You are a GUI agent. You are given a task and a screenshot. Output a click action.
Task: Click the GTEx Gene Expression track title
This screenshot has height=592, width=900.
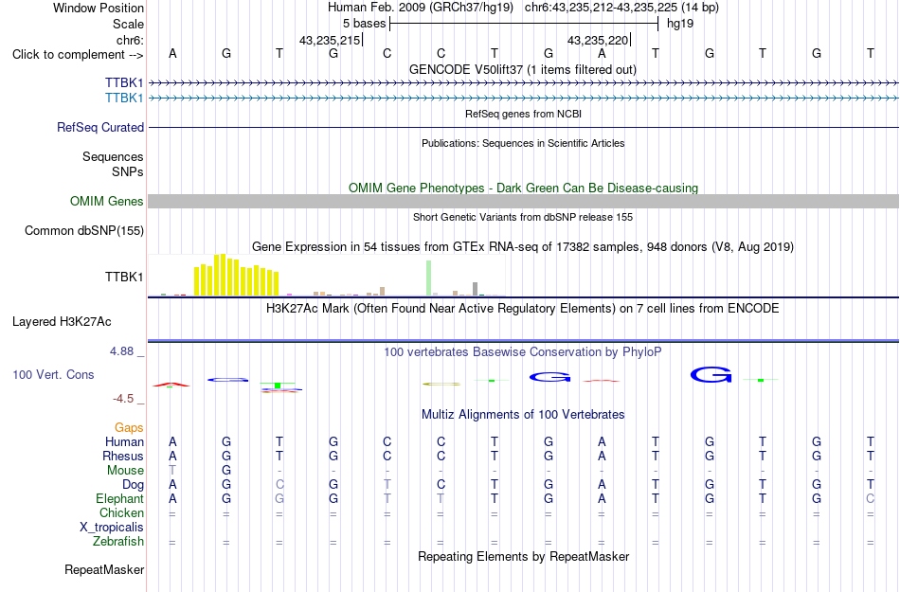[x=523, y=246]
